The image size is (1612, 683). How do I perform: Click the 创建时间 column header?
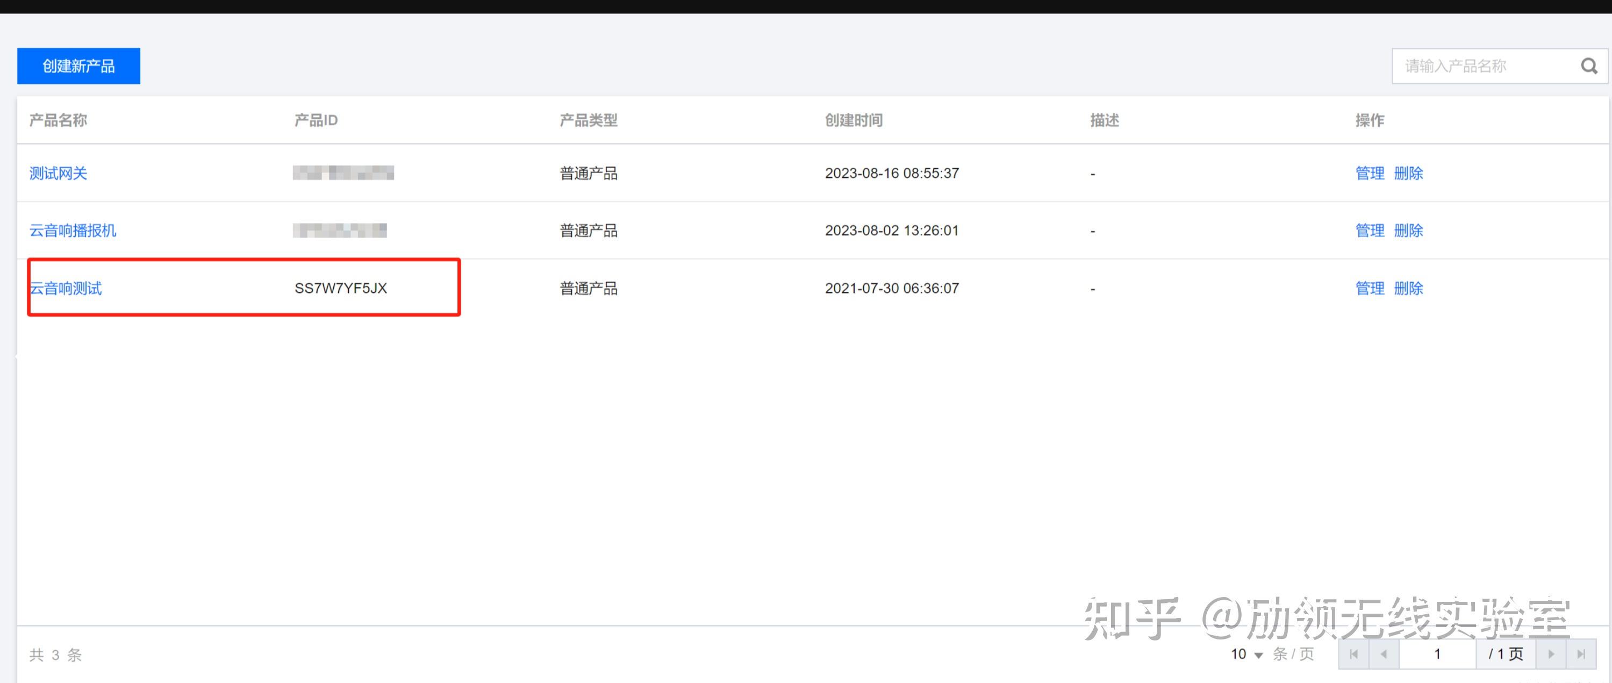(x=854, y=120)
